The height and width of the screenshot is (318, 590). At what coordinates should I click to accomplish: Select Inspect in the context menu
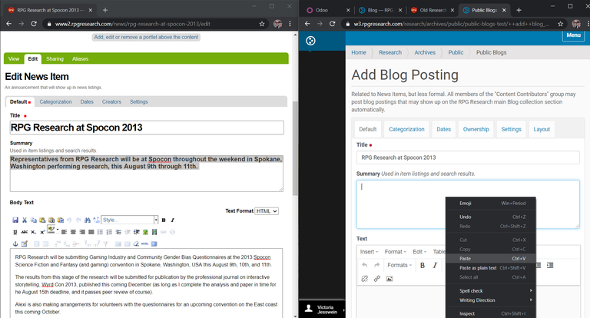pyautogui.click(x=491, y=313)
